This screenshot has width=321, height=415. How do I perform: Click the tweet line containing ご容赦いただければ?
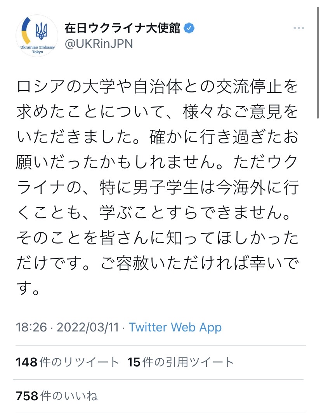158,263
